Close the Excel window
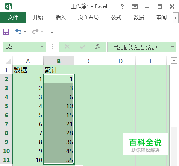Screen dimensions: 179x166 (172, 6)
